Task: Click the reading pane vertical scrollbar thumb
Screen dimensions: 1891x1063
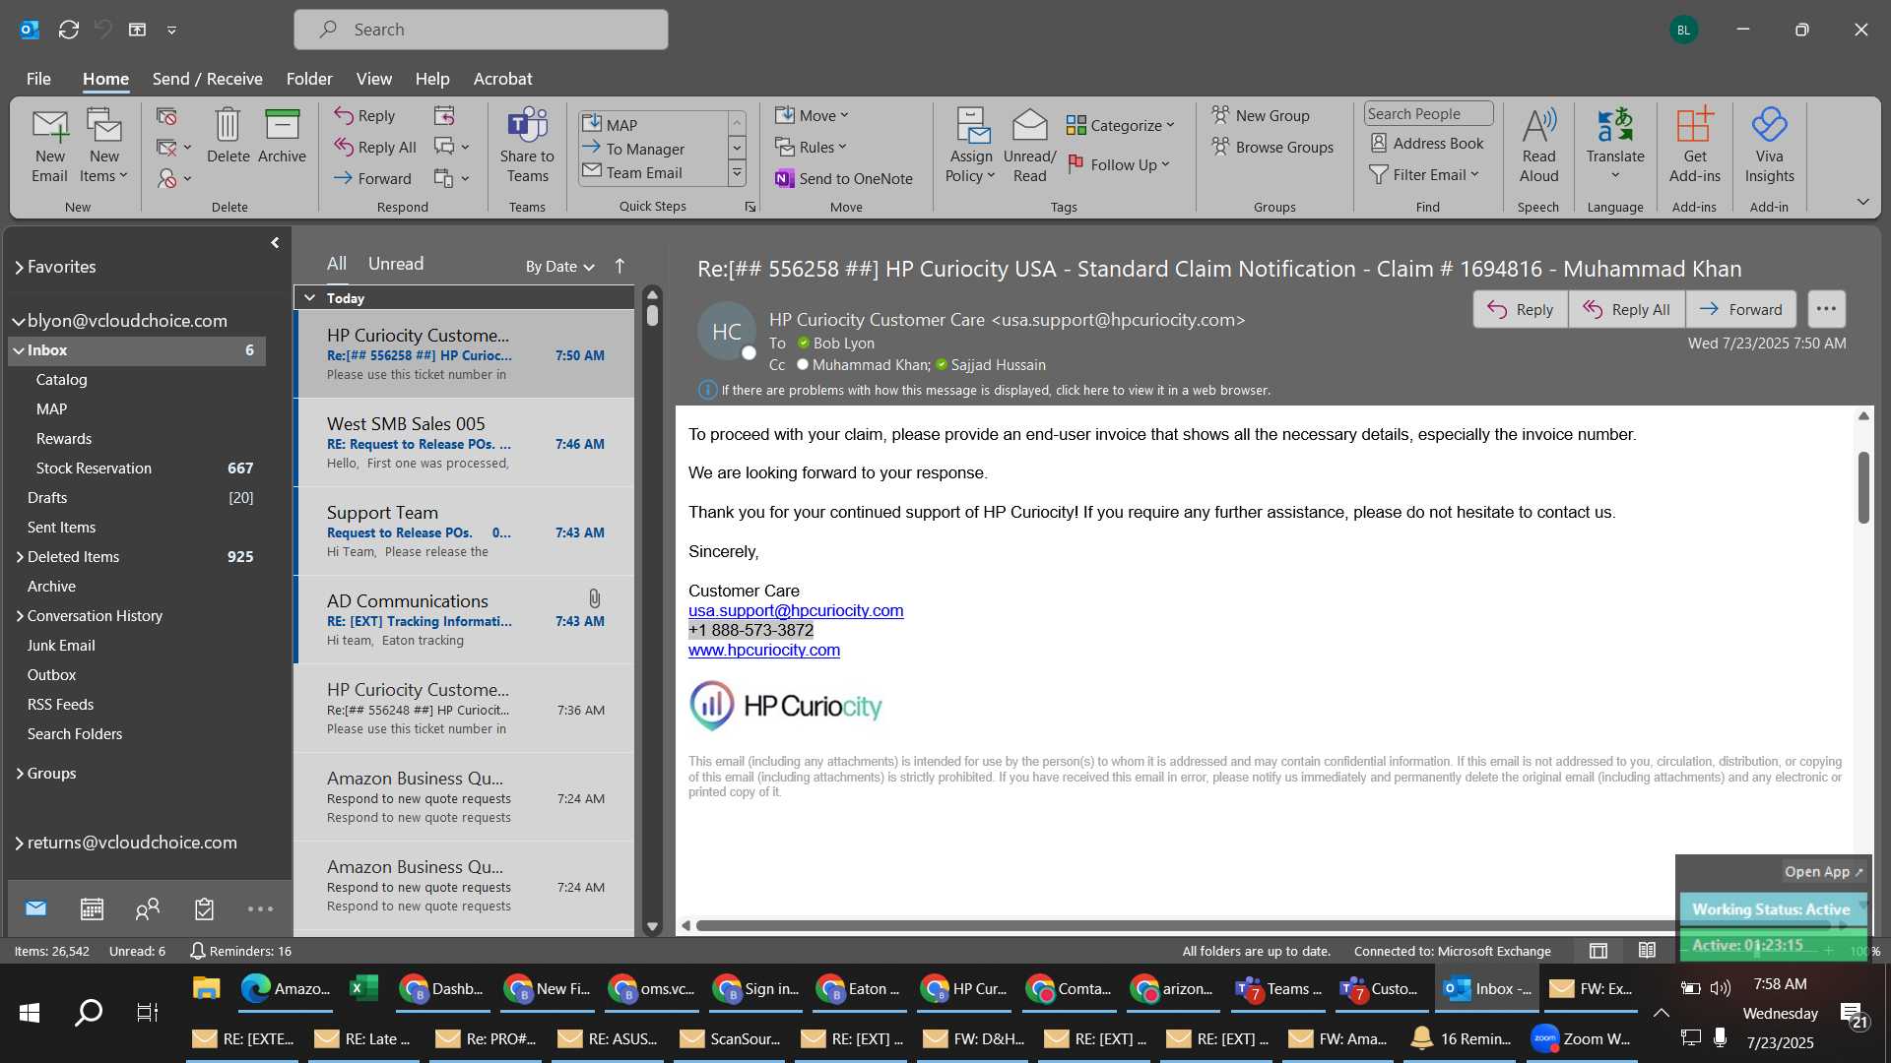Action: (1863, 486)
